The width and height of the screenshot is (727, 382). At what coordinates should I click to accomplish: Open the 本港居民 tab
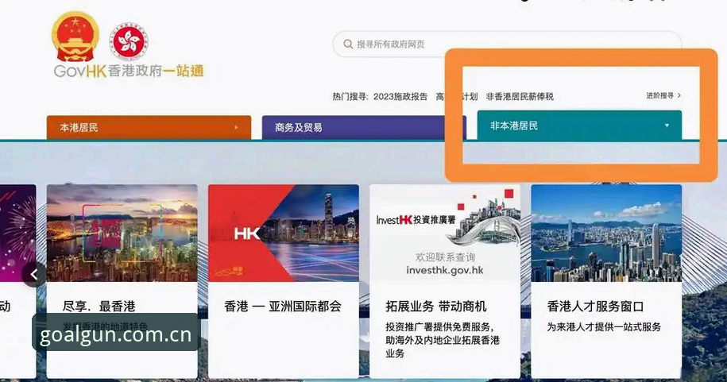coord(149,128)
